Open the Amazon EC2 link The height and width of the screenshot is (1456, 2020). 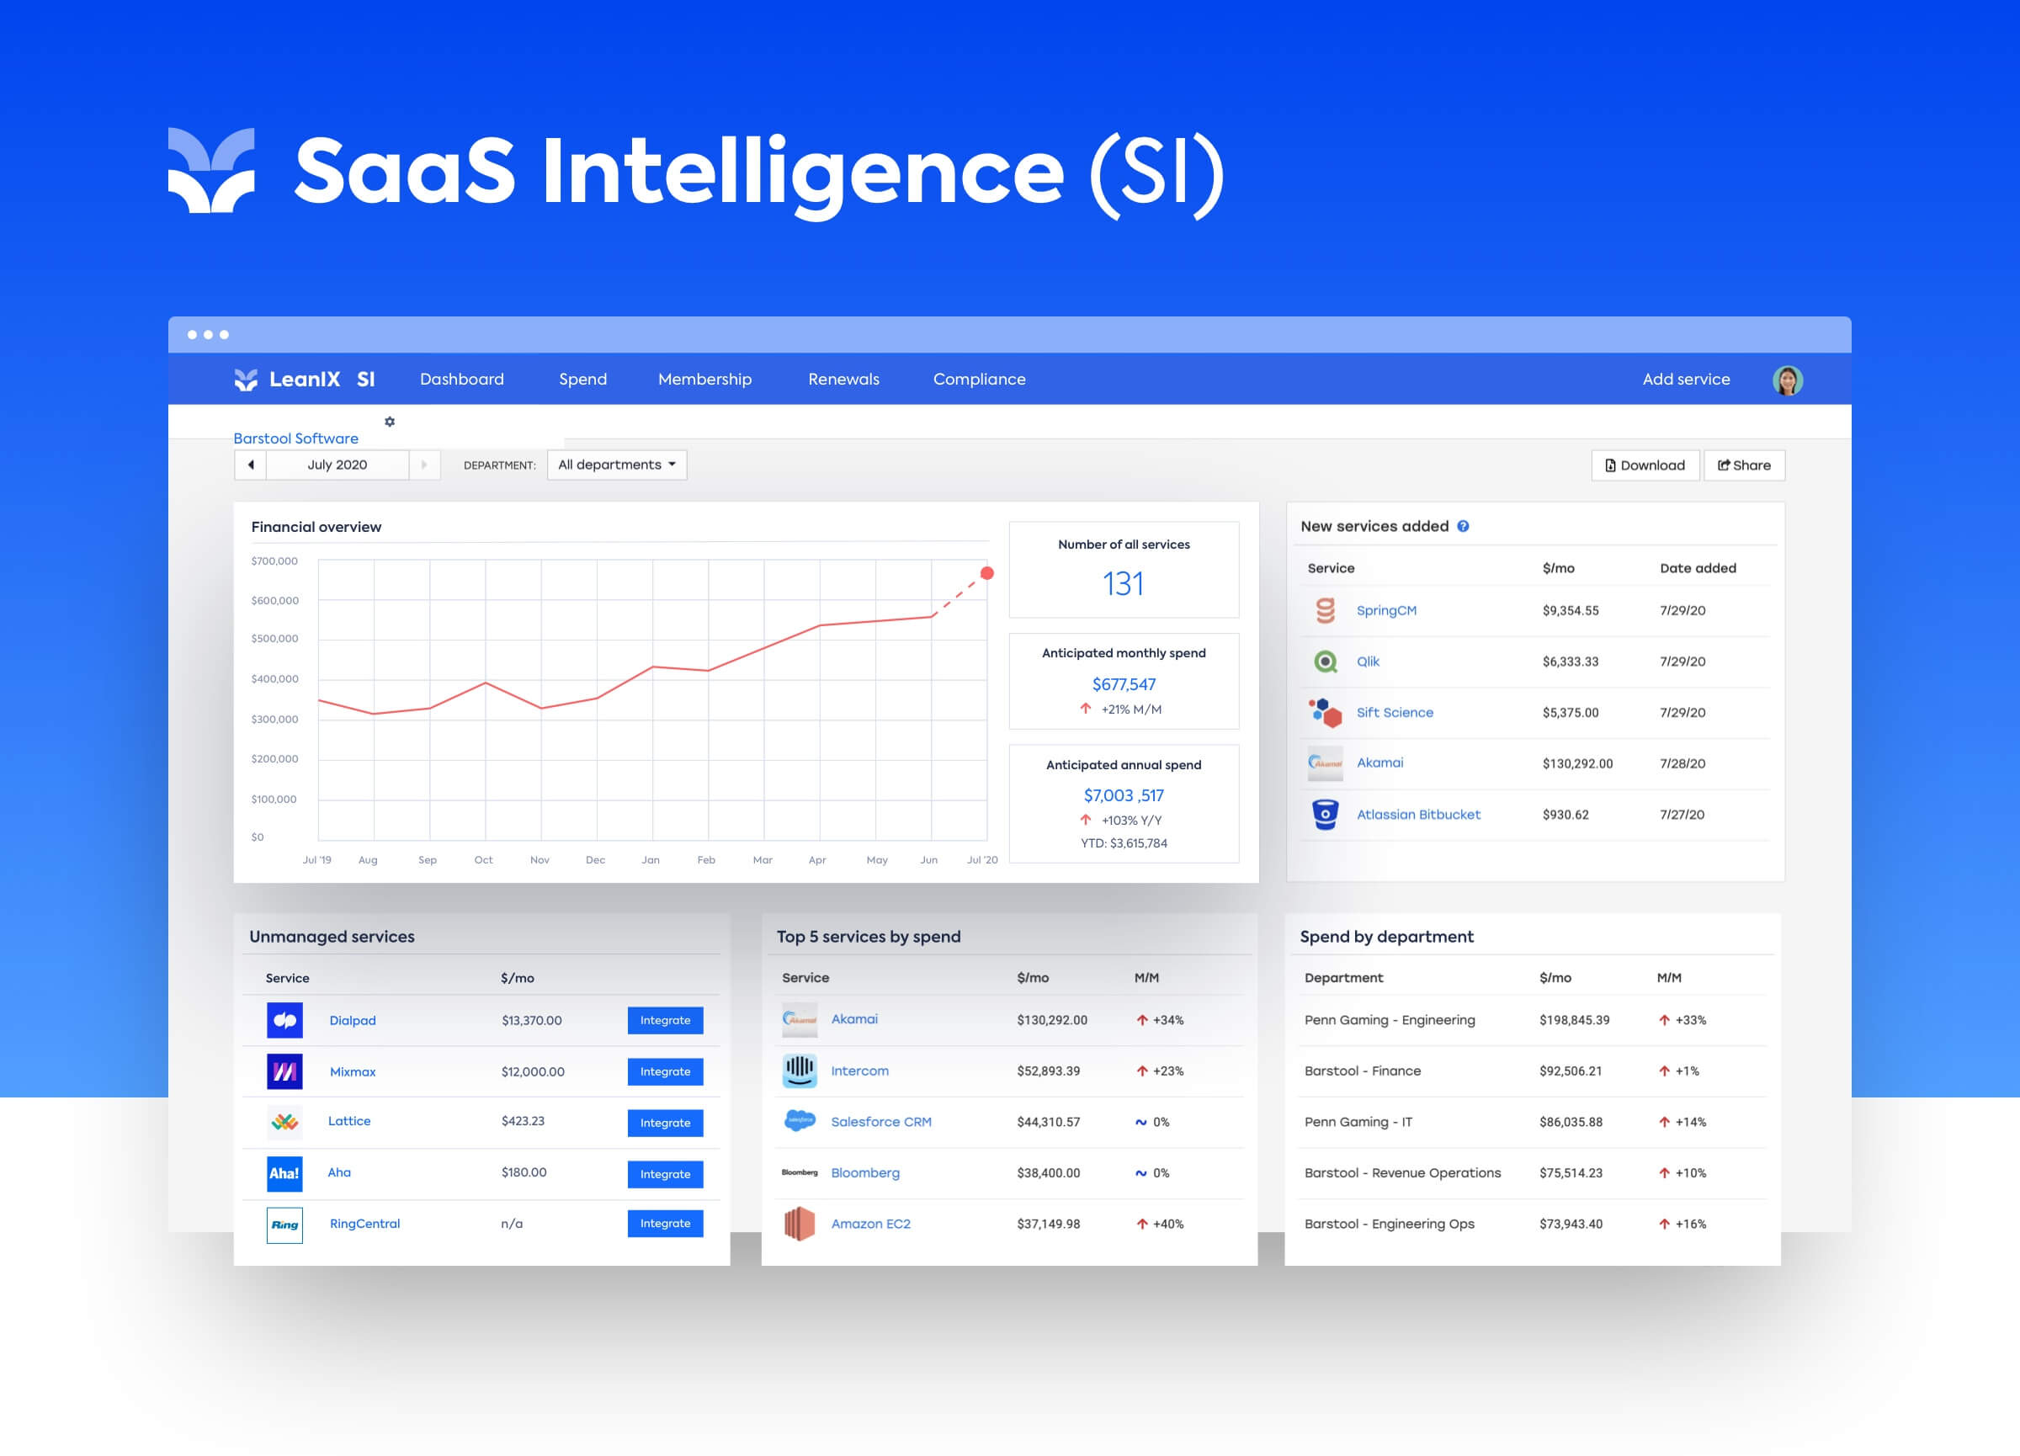870,1225
